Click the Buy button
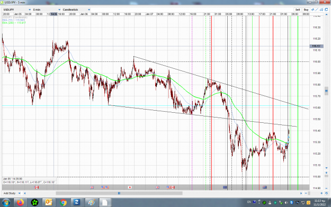 click(306, 10)
